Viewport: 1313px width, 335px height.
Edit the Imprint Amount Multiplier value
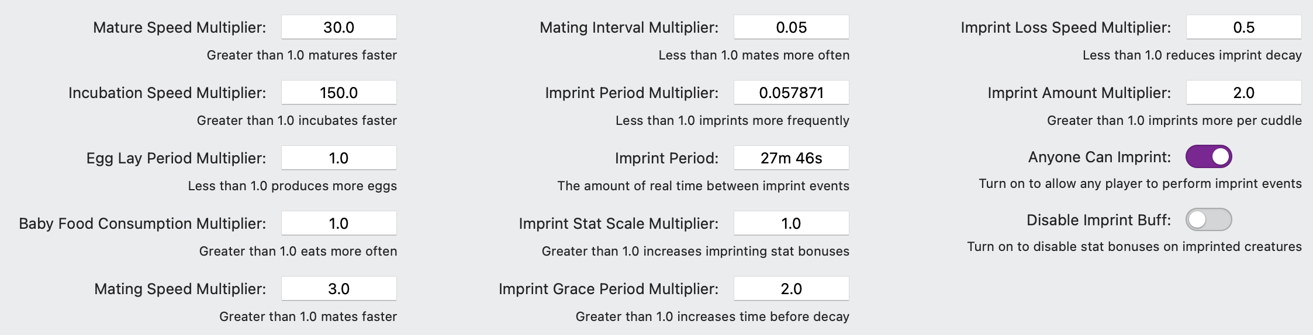(x=1244, y=93)
